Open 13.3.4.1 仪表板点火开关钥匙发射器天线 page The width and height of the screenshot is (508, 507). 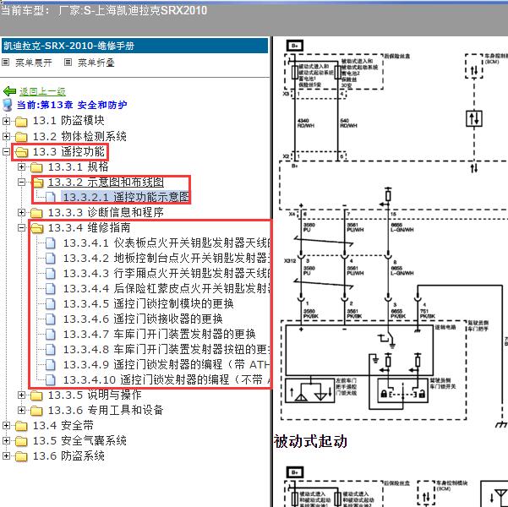pos(167,243)
